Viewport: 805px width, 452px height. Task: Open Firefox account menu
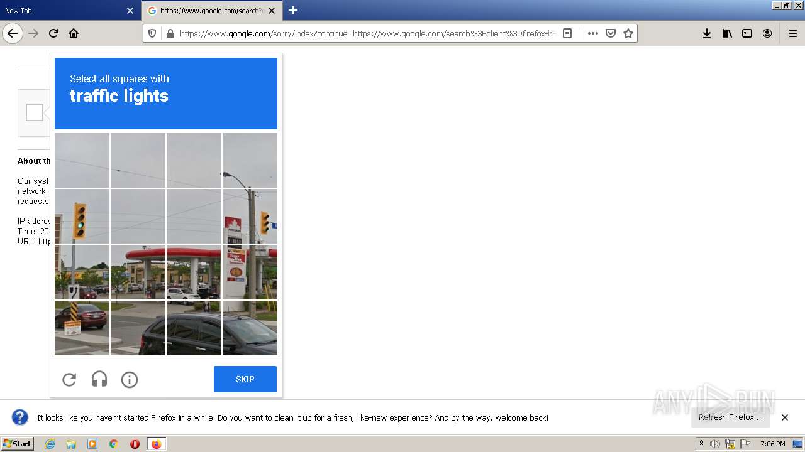tap(767, 33)
